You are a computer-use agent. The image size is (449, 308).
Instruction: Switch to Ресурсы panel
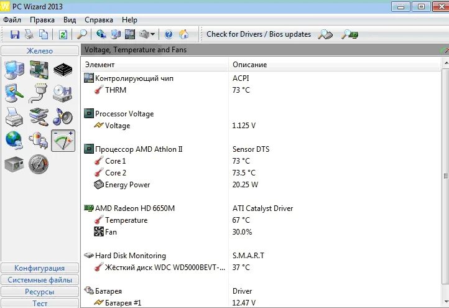tap(40, 291)
